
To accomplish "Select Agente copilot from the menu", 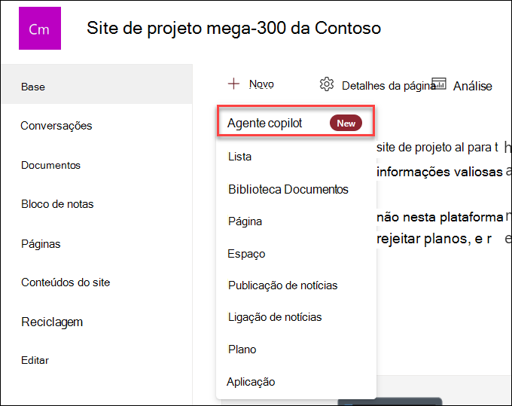I will point(296,121).
